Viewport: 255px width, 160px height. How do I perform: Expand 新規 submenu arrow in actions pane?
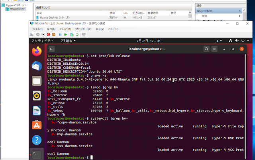(240, 16)
